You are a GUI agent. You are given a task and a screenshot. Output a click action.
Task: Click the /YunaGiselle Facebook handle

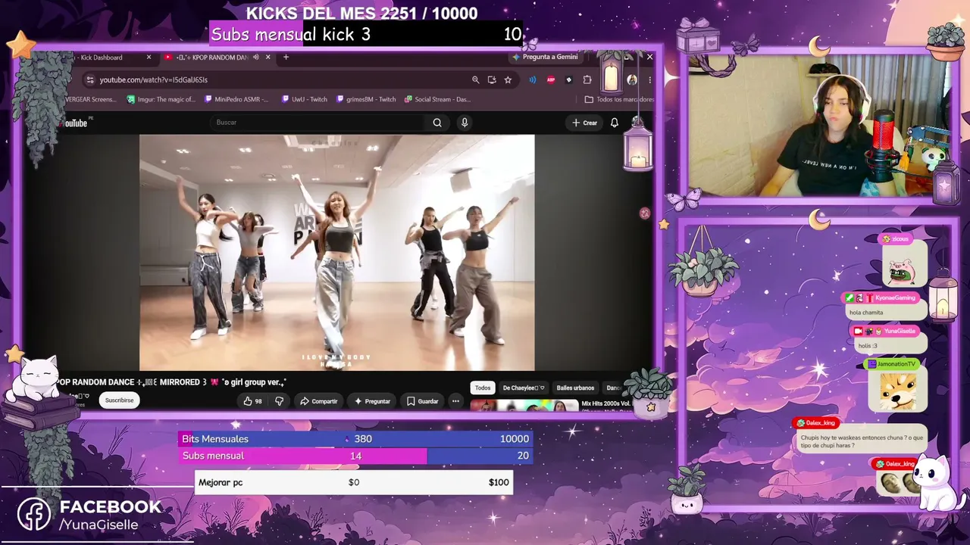point(99,525)
